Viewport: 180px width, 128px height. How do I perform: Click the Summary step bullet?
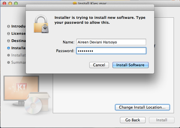(x=8, y=62)
